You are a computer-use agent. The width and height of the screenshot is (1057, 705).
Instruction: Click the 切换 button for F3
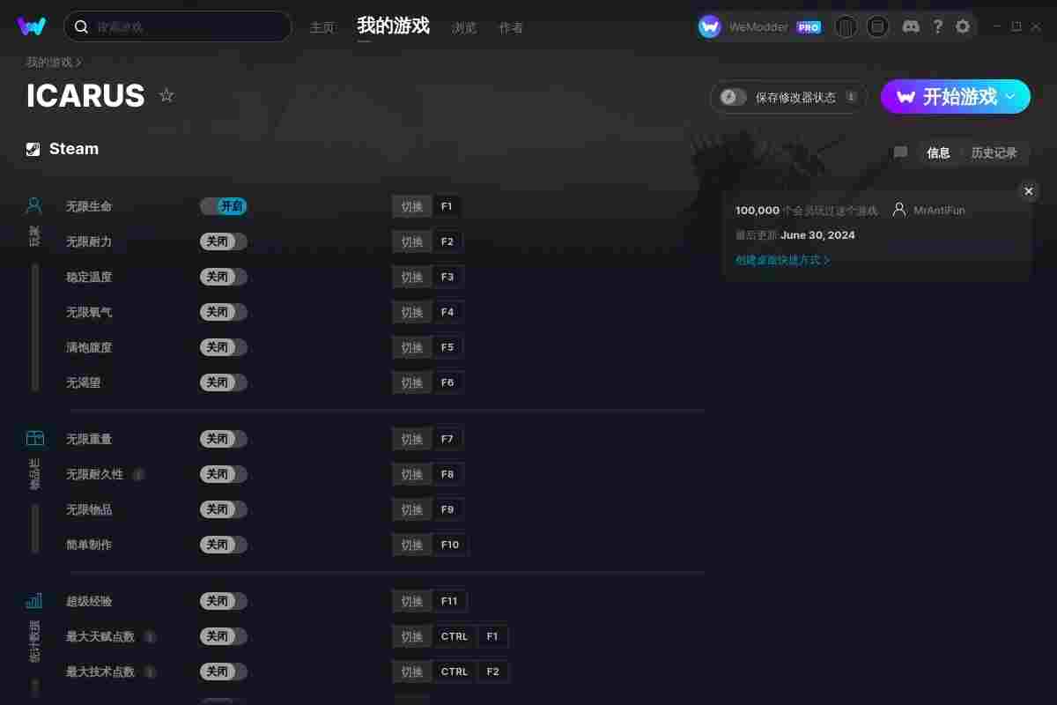coord(412,277)
